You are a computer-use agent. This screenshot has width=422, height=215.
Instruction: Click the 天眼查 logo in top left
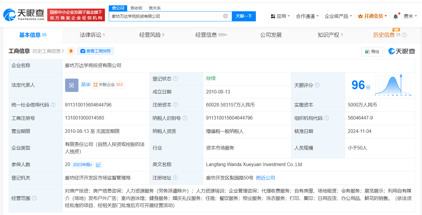pos(24,15)
